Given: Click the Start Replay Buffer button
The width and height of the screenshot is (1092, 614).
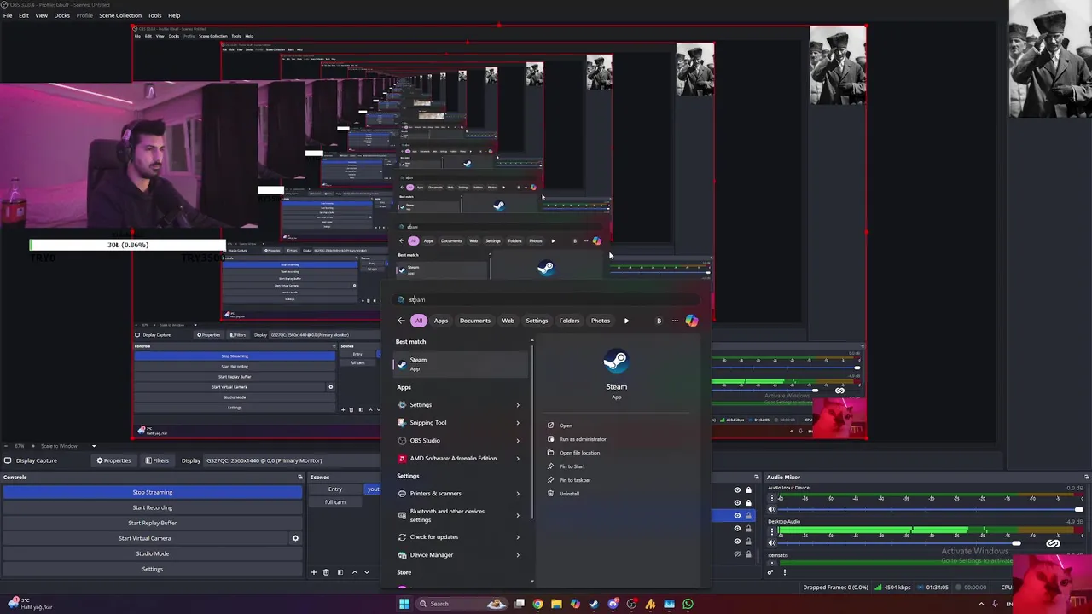Looking at the screenshot, I should tap(152, 523).
